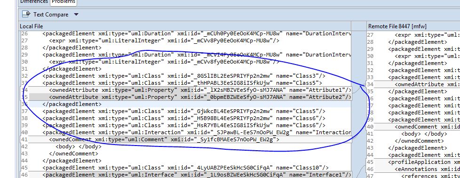Switch to the Problems tab
This screenshot has height=178, width=460.
64,2
